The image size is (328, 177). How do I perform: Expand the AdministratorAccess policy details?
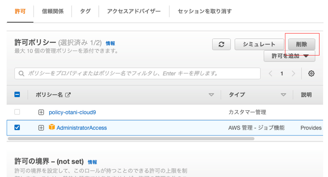[x=41, y=128]
